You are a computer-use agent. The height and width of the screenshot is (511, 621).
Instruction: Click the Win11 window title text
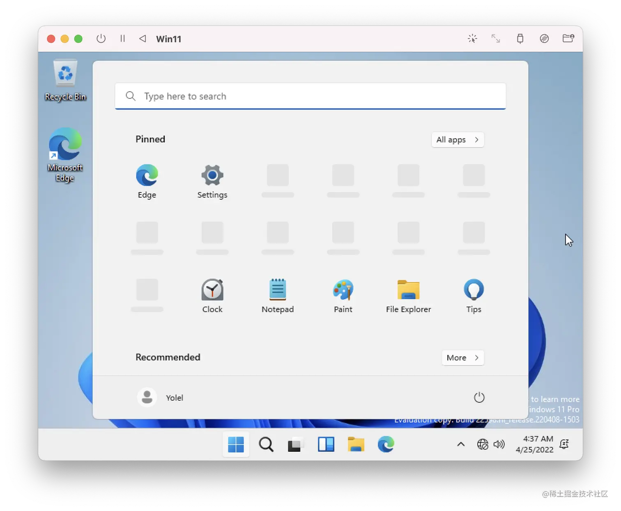click(168, 39)
